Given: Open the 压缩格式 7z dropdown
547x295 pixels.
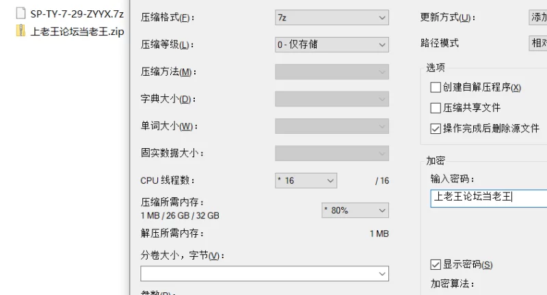Looking at the screenshot, I should click(332, 18).
